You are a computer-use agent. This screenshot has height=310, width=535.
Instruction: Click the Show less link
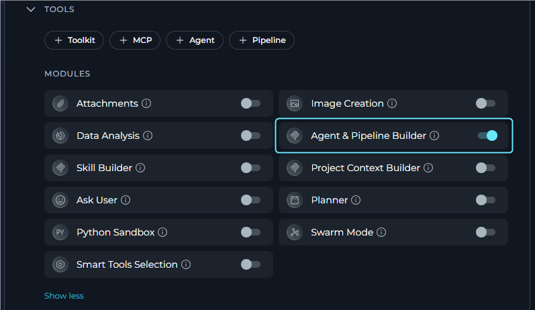[64, 296]
